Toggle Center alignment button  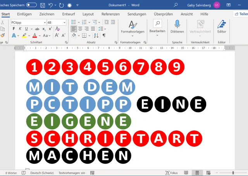(80, 29)
